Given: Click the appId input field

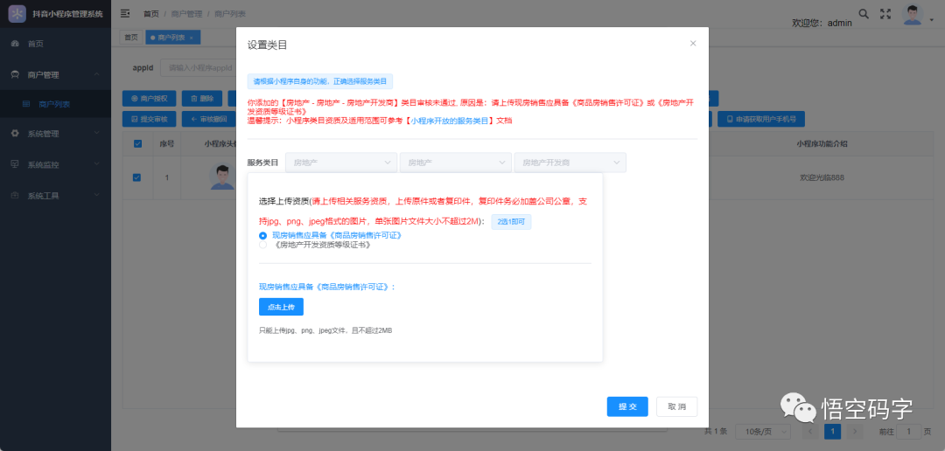Looking at the screenshot, I should pos(199,67).
